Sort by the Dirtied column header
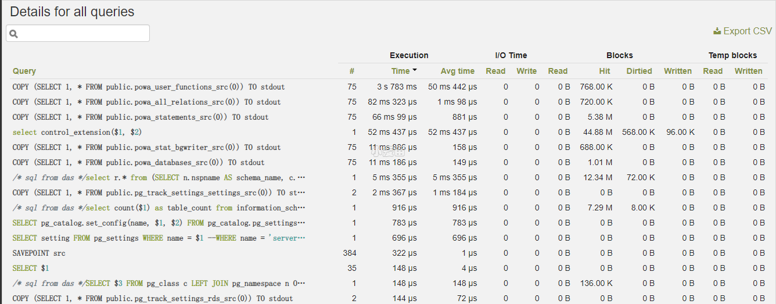 pyautogui.click(x=639, y=71)
